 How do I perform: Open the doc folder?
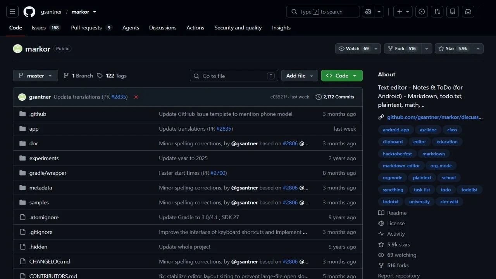click(34, 143)
